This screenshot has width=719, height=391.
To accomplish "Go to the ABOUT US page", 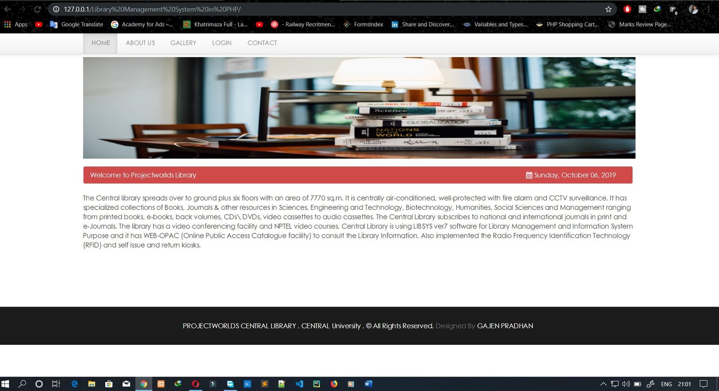I will click(140, 43).
